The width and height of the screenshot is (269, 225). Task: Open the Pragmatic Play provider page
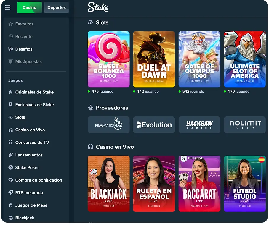tap(108, 125)
